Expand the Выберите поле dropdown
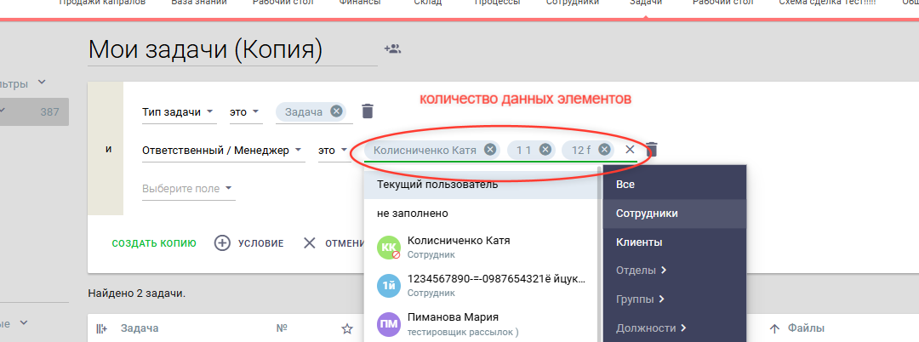 [x=187, y=188]
